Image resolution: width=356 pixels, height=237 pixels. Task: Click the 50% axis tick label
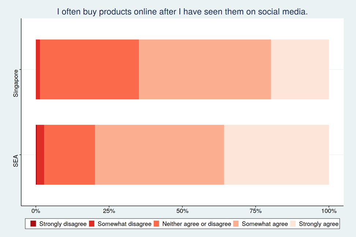(182, 211)
